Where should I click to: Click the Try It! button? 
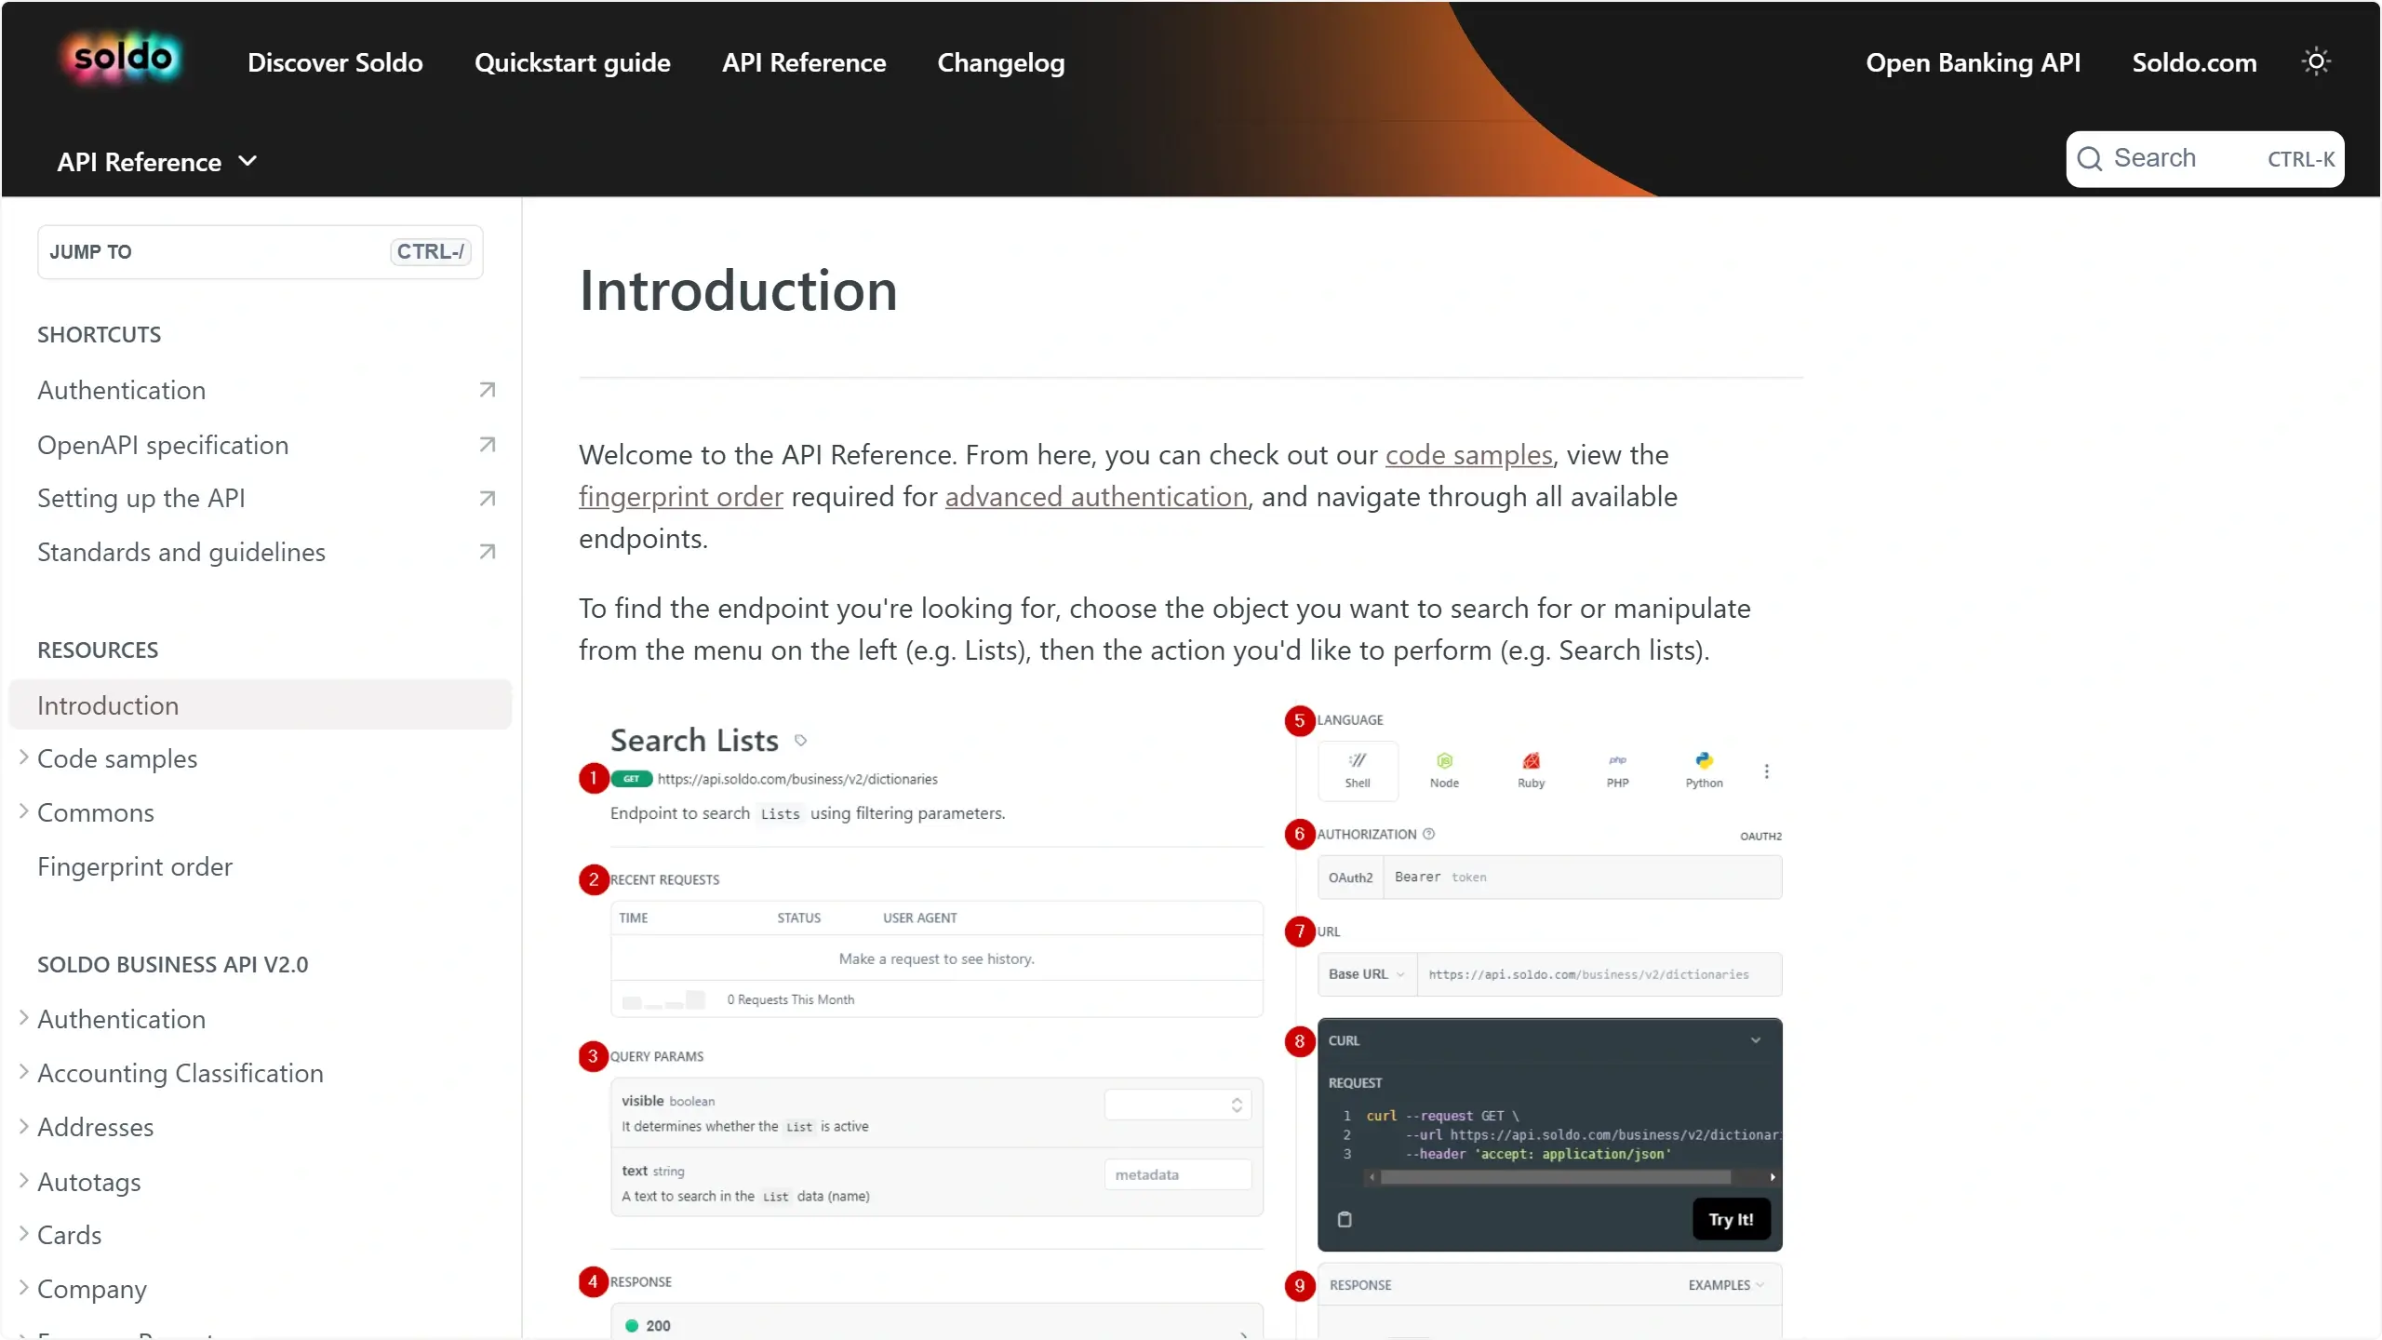pos(1731,1219)
